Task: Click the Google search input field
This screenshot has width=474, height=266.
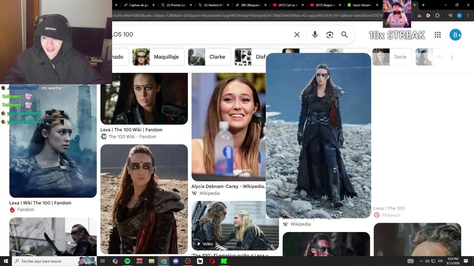Action: click(202, 34)
